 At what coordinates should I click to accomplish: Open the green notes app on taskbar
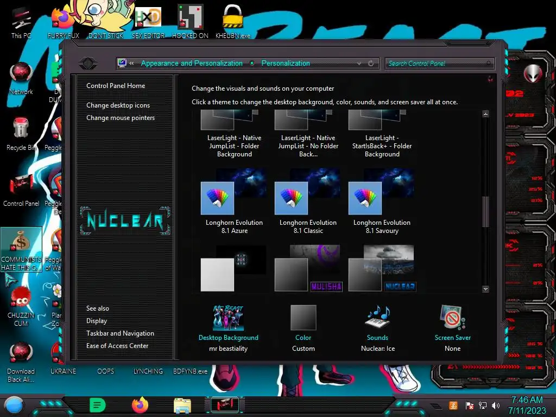coord(97,405)
